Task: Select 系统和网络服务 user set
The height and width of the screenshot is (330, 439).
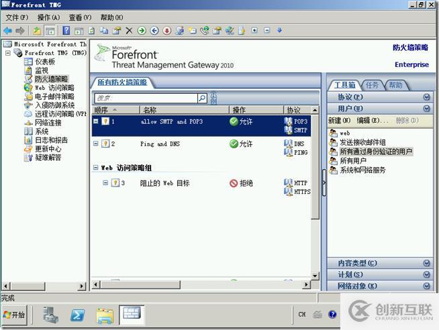Action: point(362,170)
